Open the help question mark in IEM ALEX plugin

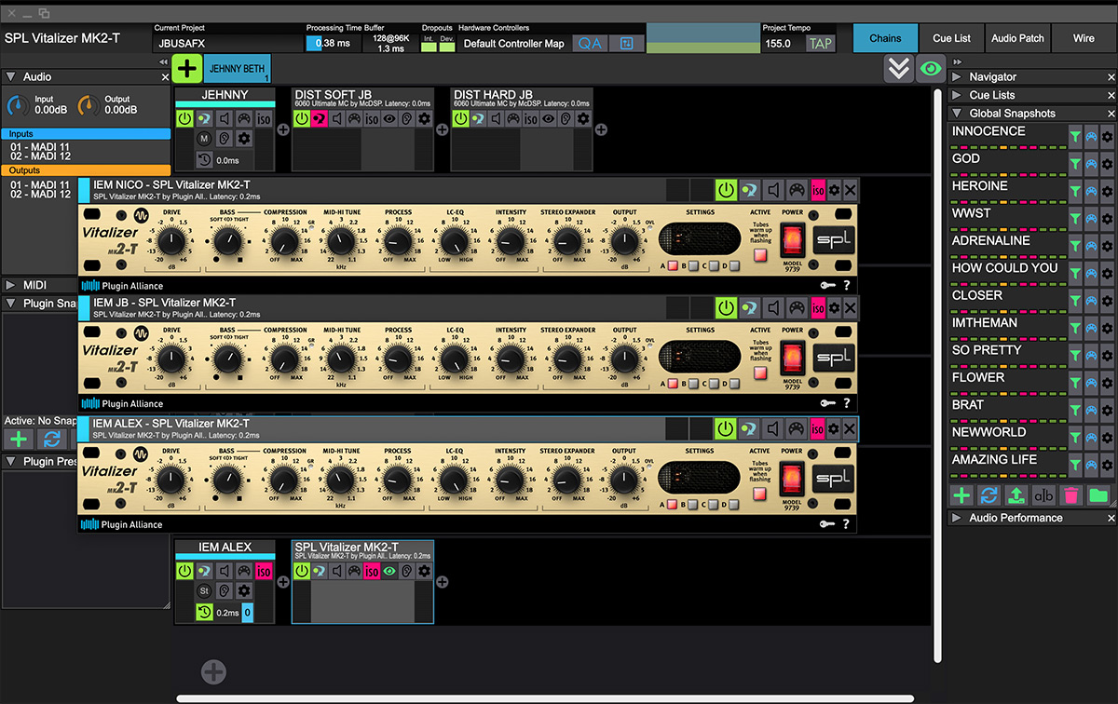point(847,524)
